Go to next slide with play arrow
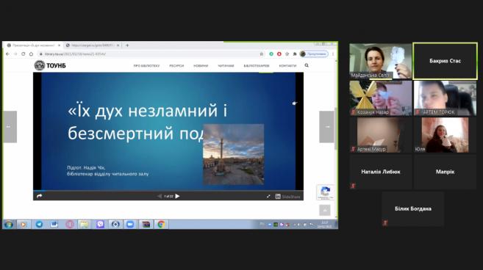This screenshot has height=270, width=483. 177,196
